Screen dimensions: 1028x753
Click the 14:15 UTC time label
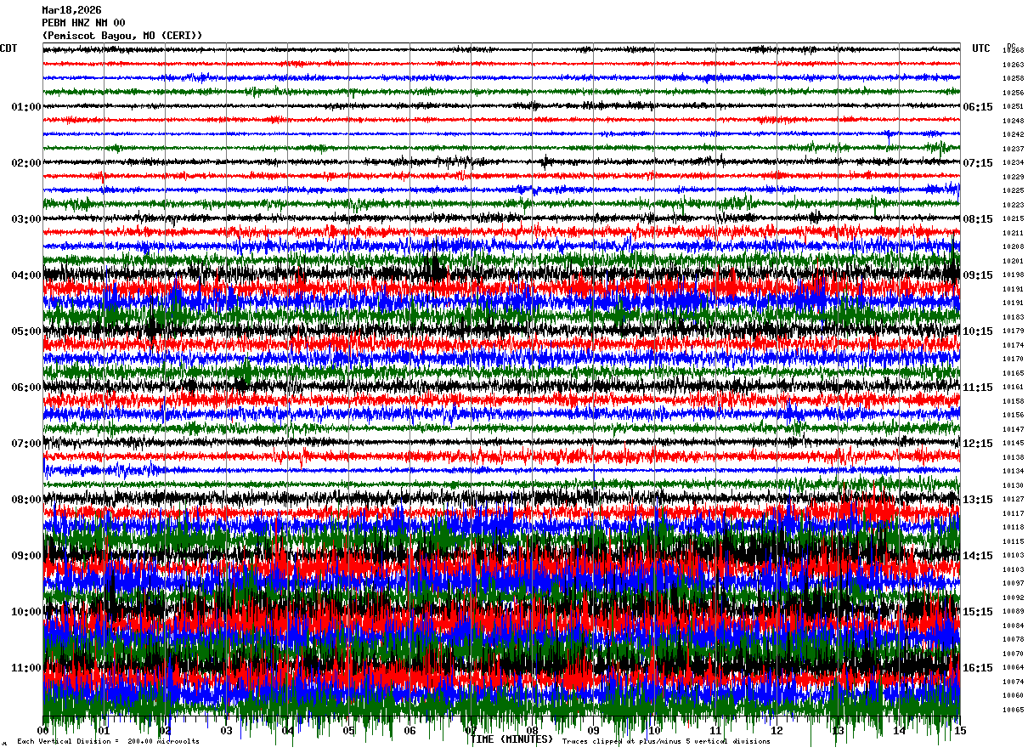tap(978, 556)
